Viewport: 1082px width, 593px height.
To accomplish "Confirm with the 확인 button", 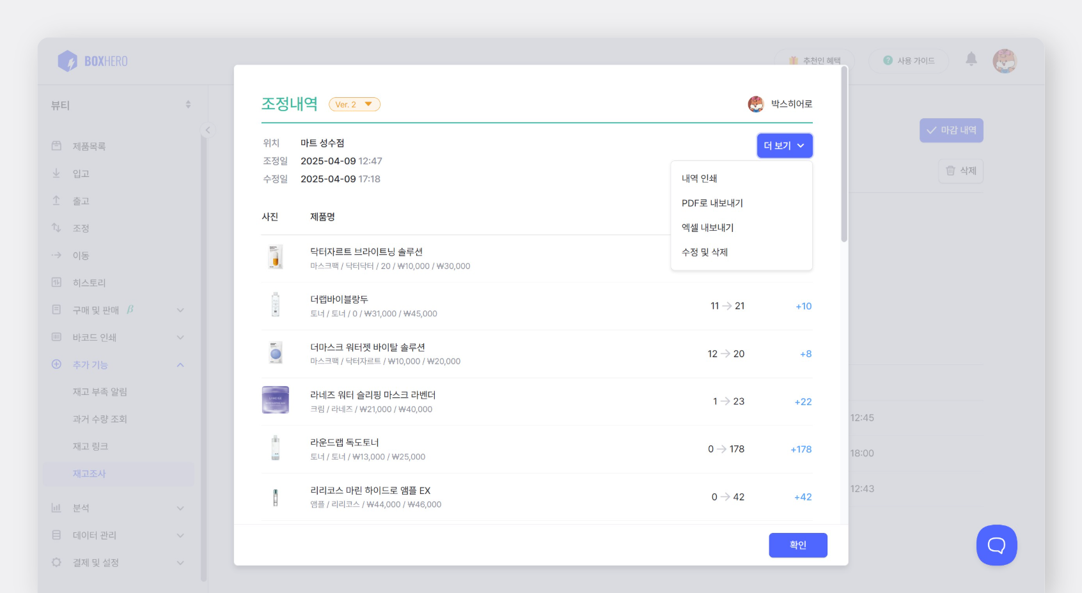I will coord(798,545).
